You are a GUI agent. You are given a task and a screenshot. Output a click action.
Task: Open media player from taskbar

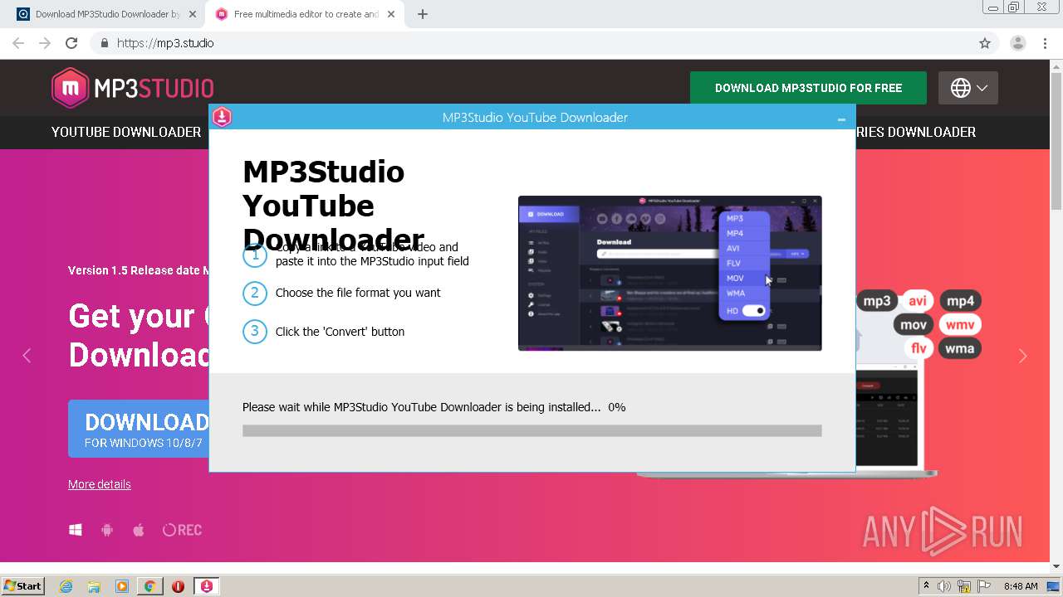pos(122,586)
